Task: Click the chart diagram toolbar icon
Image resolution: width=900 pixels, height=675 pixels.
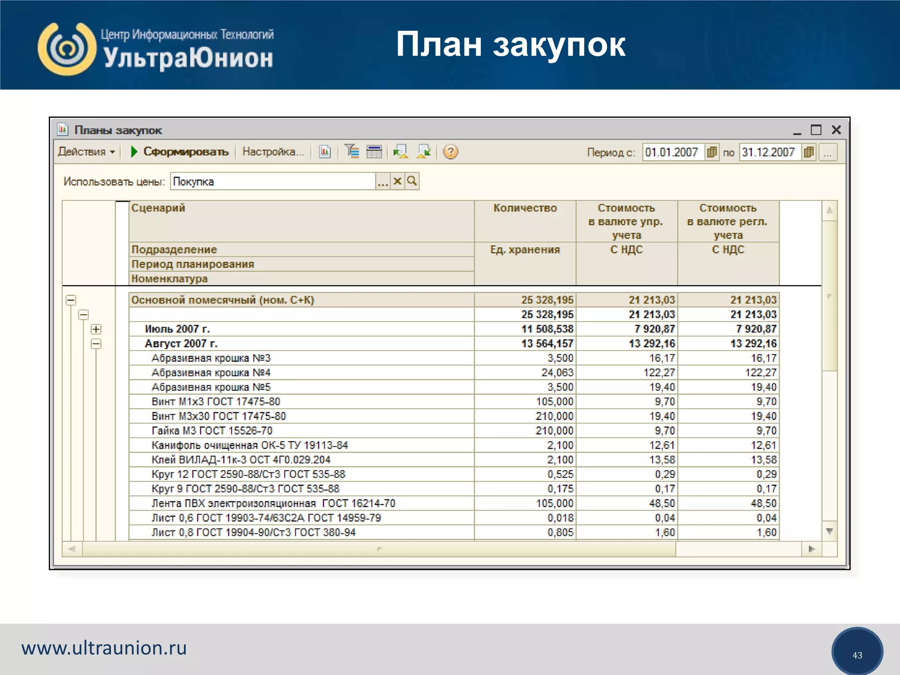Action: point(325,152)
